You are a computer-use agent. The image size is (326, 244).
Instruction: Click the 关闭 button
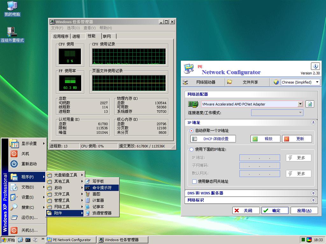pyautogui.click(x=246, y=211)
